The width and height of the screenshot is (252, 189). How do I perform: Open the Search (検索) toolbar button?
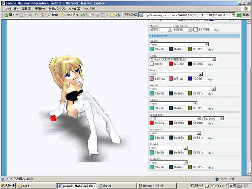(x=53, y=15)
